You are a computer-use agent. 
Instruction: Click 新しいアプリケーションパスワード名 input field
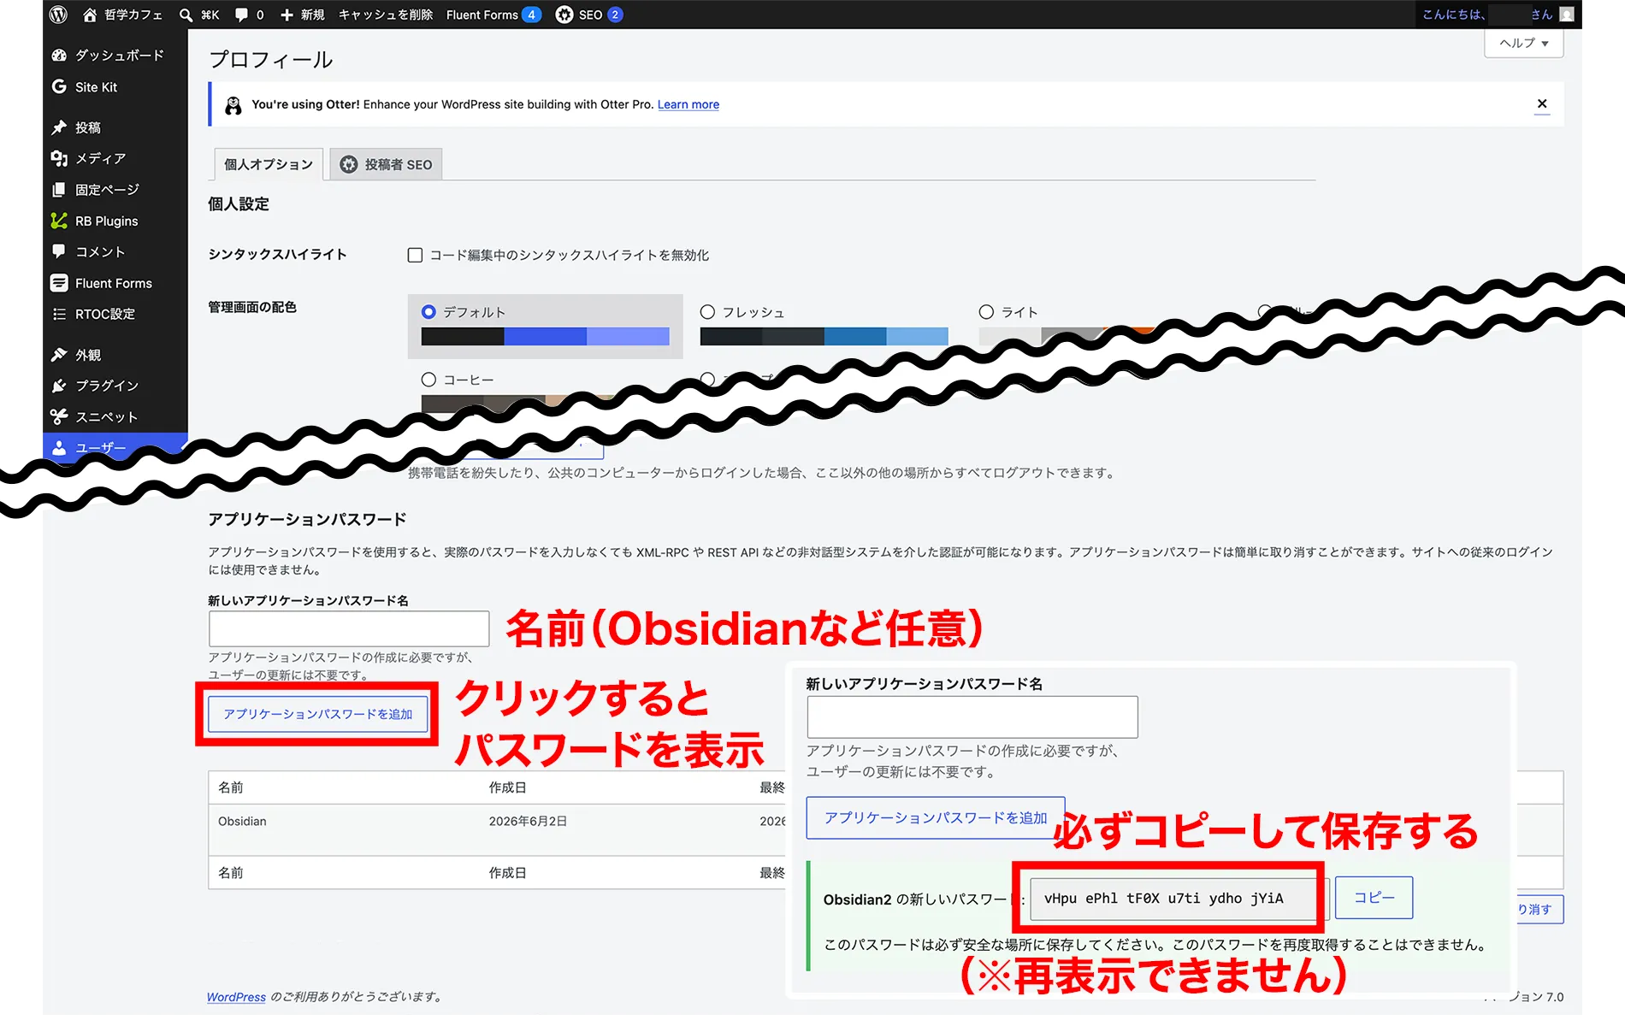pos(349,628)
